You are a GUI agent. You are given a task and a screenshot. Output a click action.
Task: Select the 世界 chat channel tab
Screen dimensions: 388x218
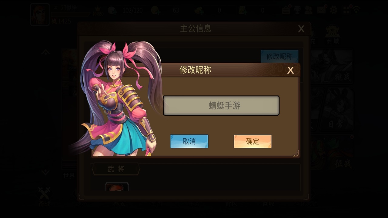coord(69,176)
